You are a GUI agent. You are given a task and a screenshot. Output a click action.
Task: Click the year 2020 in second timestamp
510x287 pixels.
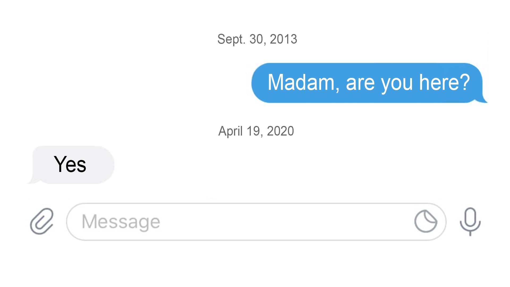[280, 131]
